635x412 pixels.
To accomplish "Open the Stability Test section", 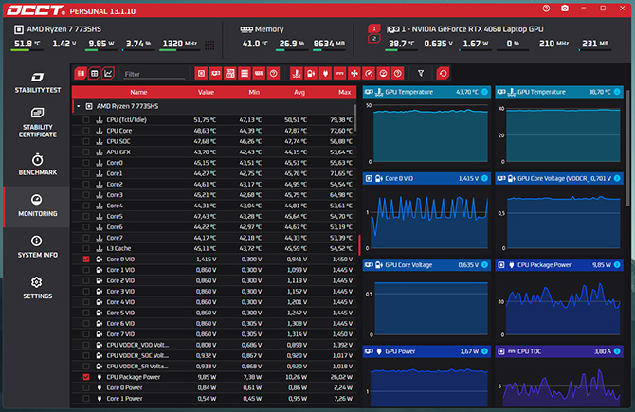I will pos(38,83).
